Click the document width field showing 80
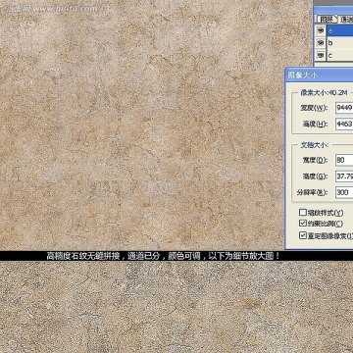 [344, 160]
